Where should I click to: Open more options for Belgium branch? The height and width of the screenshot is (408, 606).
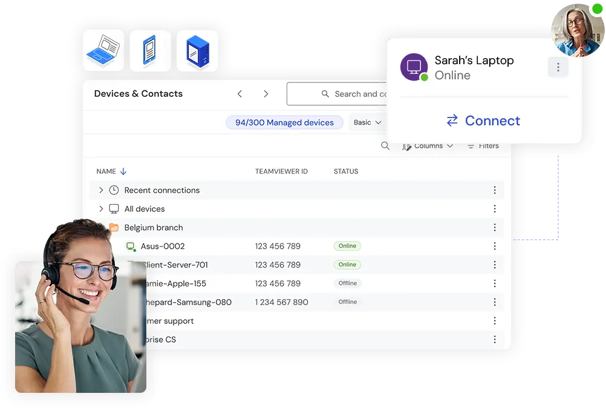pos(494,228)
